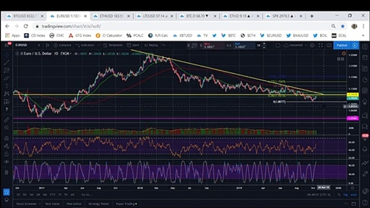Viewport: 370px width, 208px height.
Task: Toggle magnet mode in the left toolbar
Action: click(7, 138)
